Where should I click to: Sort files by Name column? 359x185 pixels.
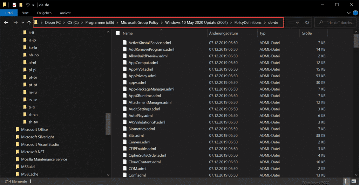[x=128, y=33]
